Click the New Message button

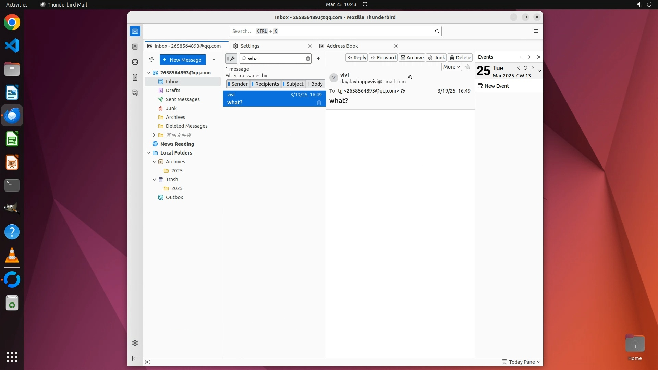coord(183,60)
